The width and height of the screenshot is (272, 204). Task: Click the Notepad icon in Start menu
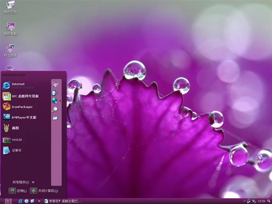6,150
